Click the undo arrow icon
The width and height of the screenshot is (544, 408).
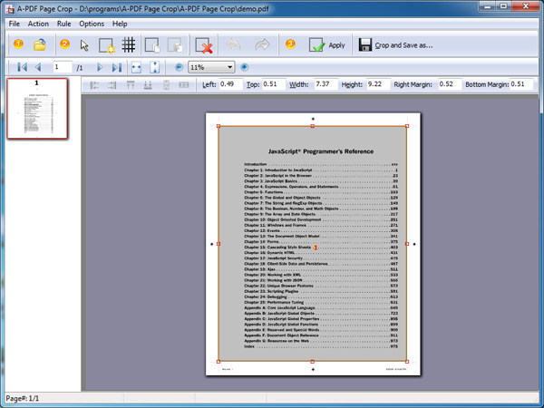[233, 44]
